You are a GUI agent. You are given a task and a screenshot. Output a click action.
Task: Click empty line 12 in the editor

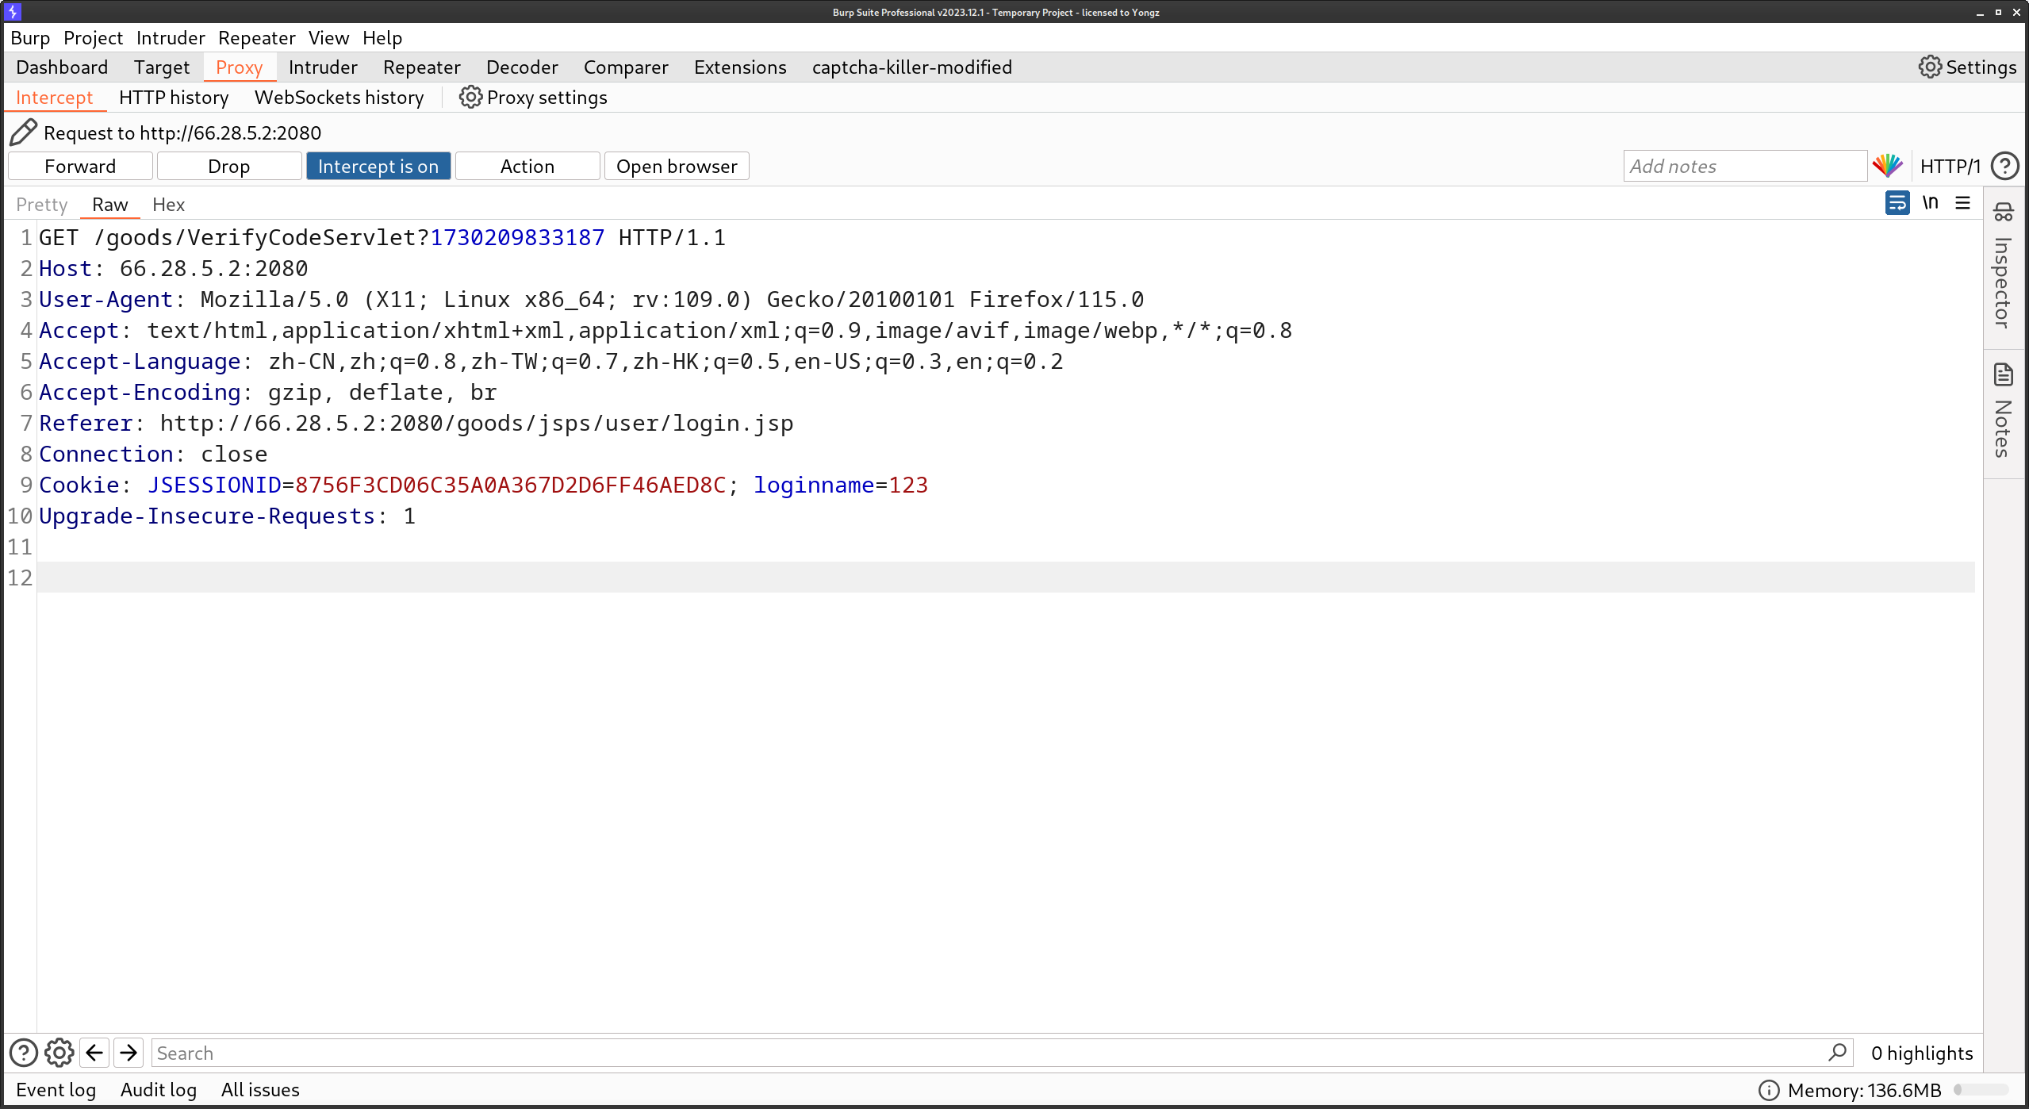(1005, 578)
